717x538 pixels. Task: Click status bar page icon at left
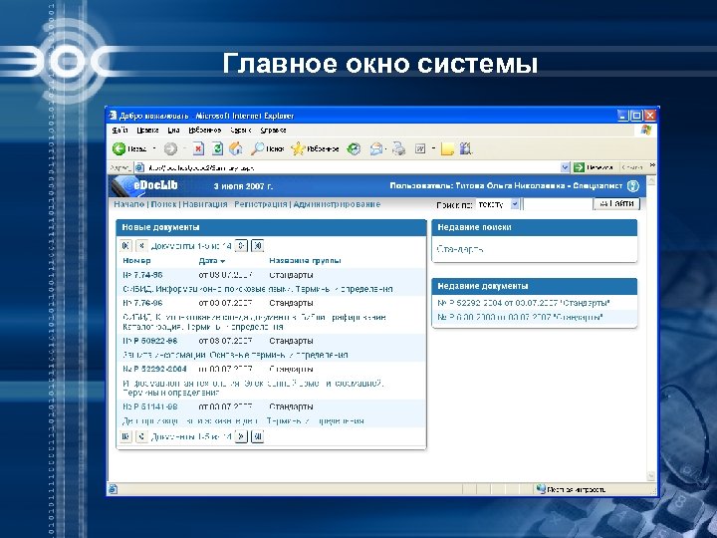click(113, 489)
